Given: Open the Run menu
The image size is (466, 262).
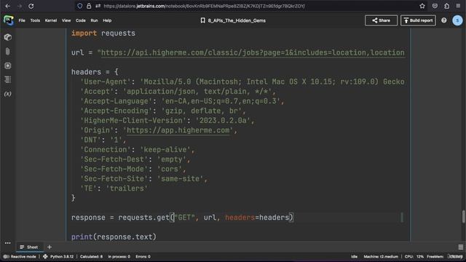Looking at the screenshot, I should [94, 20].
